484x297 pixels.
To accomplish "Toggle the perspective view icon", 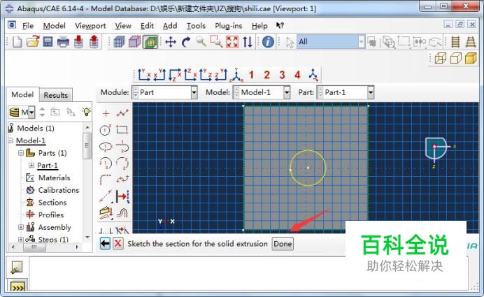I will [471, 42].
